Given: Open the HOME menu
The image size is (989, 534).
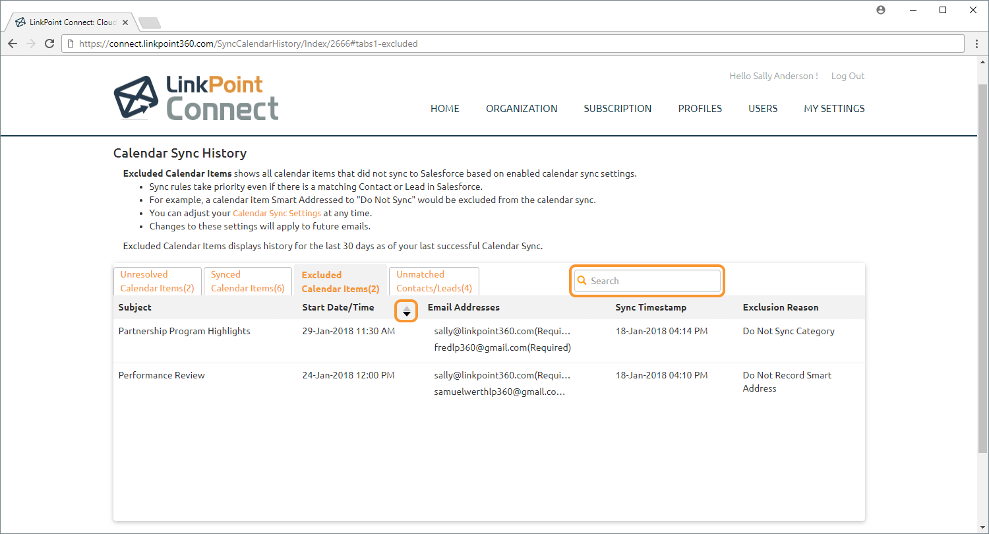Looking at the screenshot, I should [445, 109].
